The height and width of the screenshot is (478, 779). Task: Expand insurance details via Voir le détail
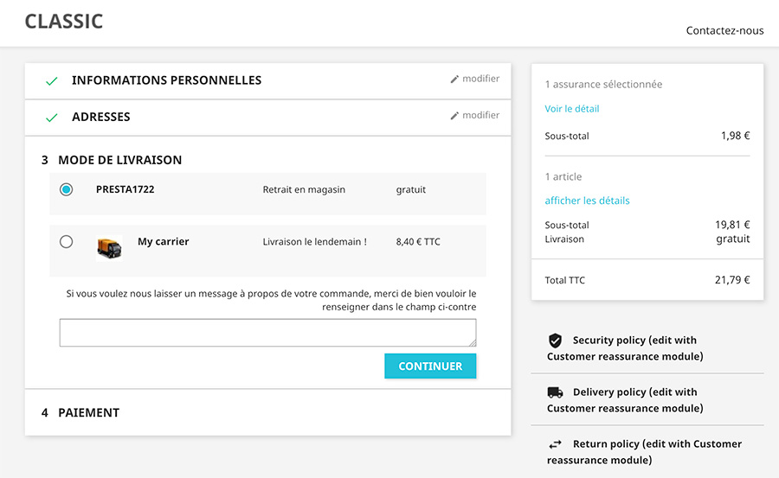tap(572, 109)
